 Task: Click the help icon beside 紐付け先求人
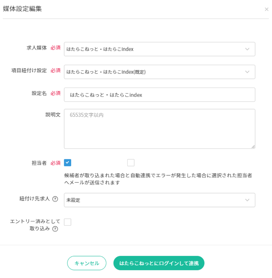click(x=55, y=199)
